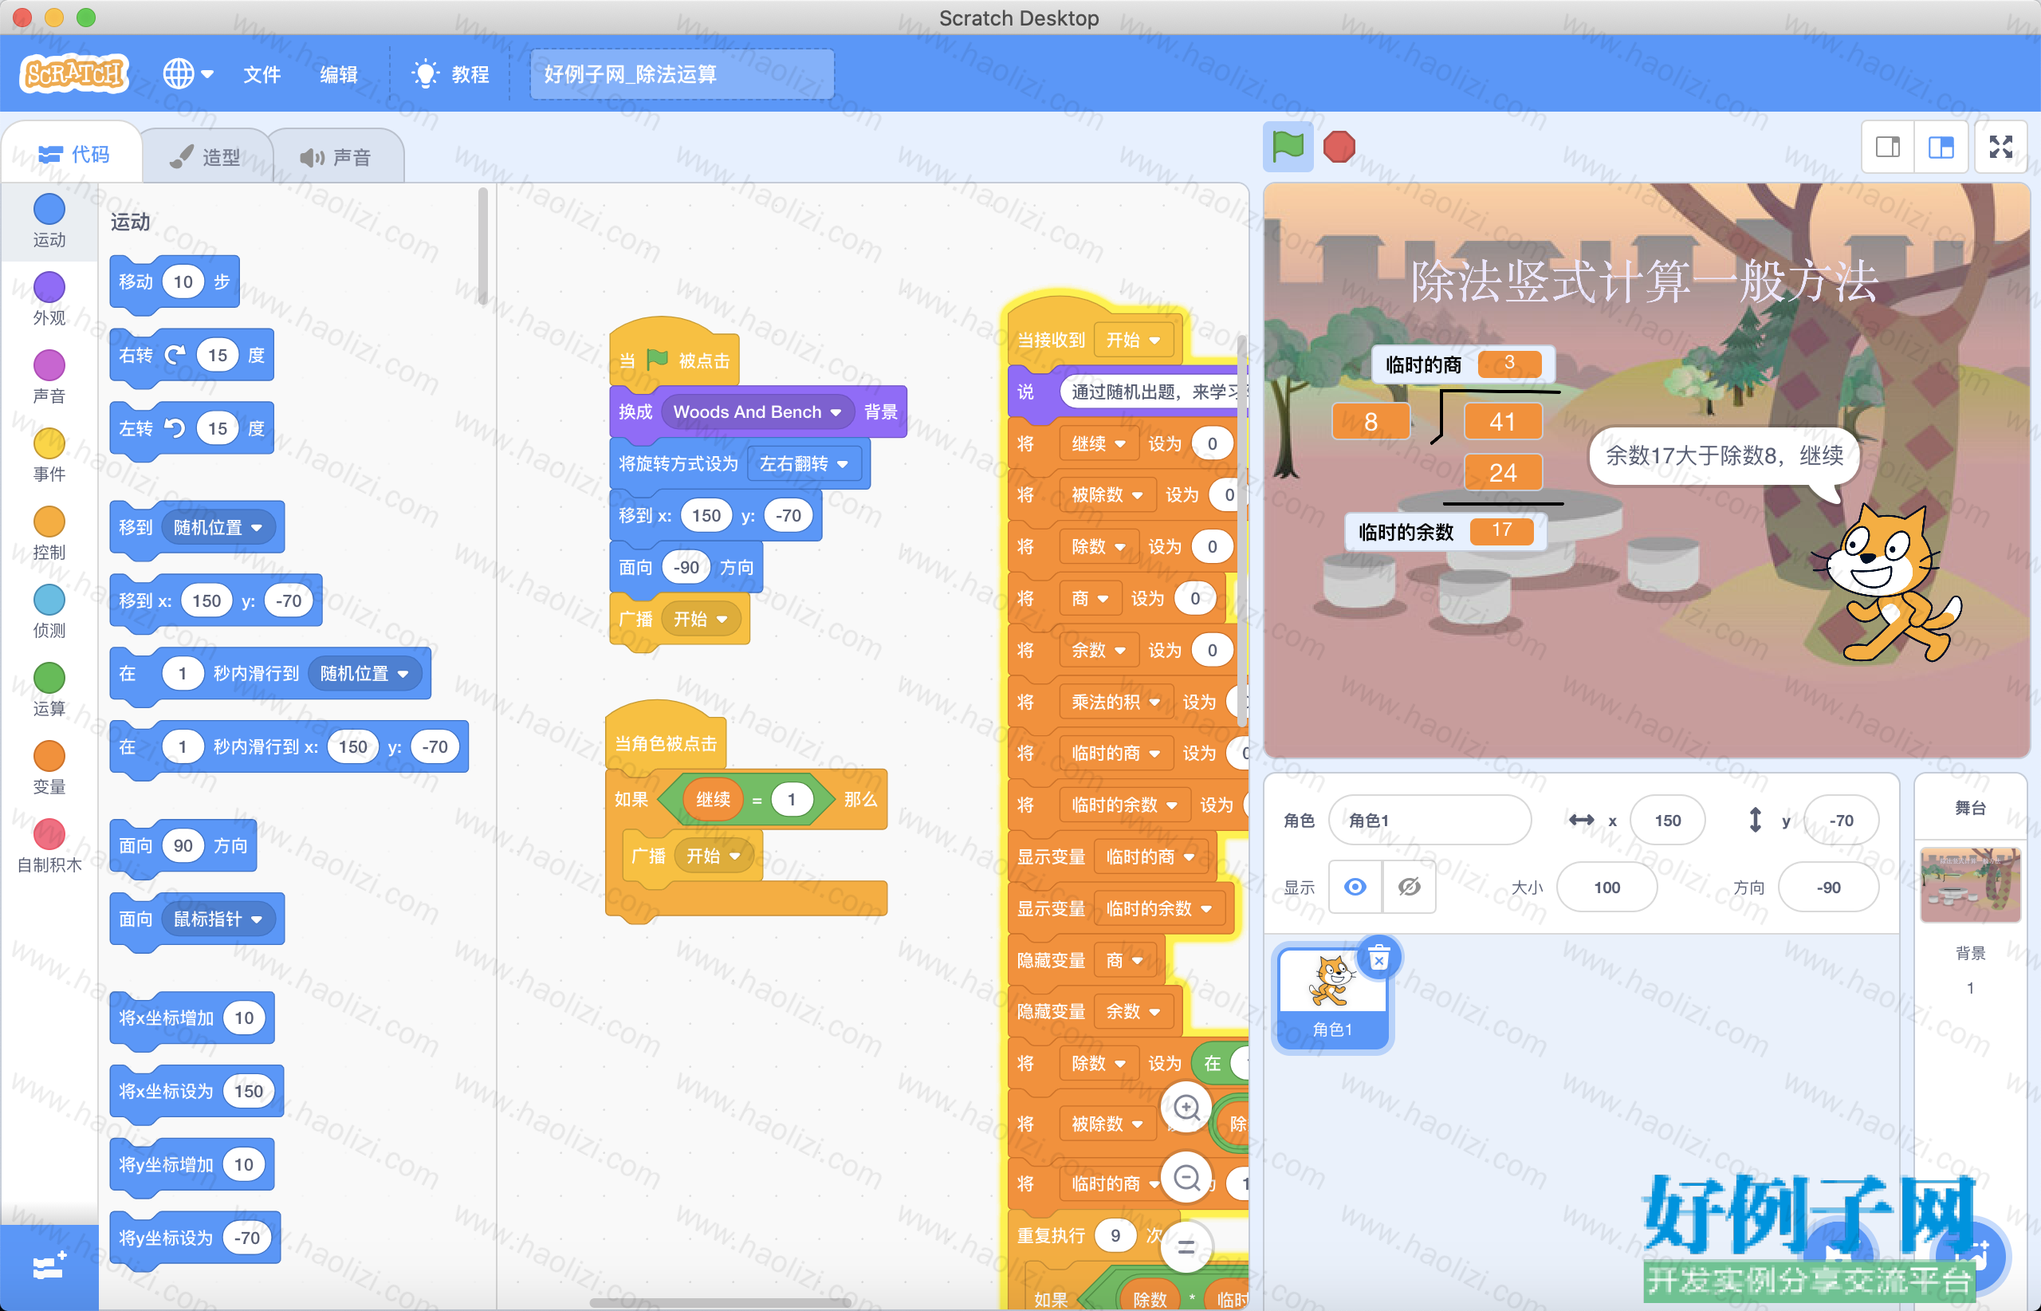Click the sprite x position field
Image resolution: width=2041 pixels, height=1311 pixels.
pos(1667,820)
